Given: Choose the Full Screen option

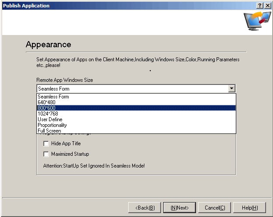Looking at the screenshot, I should [49, 131].
